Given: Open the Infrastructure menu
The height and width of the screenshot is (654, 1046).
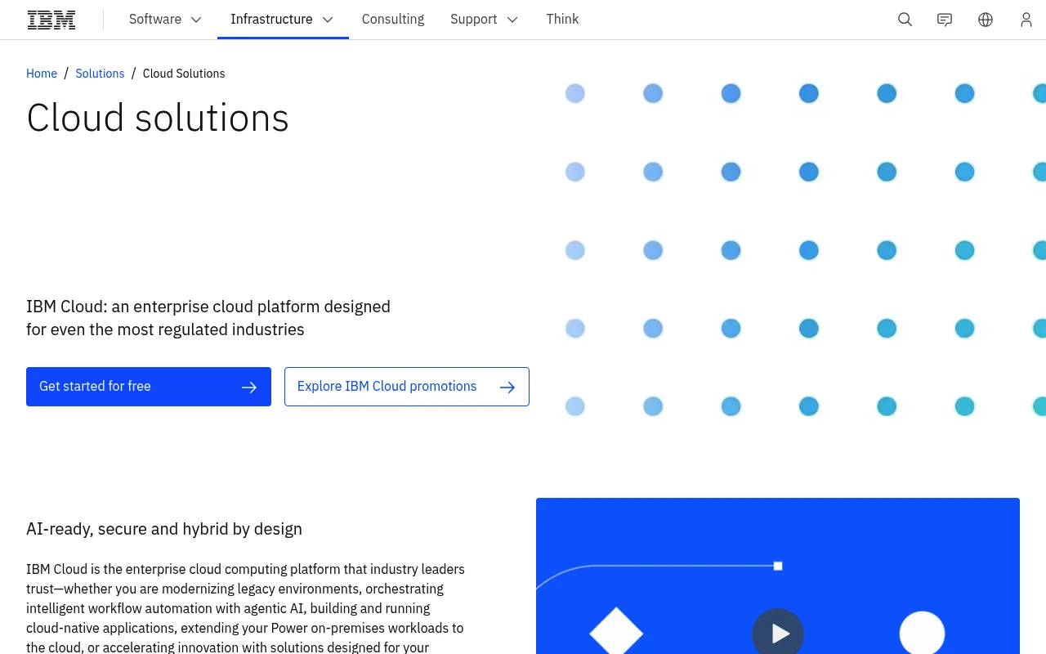Looking at the screenshot, I should (283, 20).
